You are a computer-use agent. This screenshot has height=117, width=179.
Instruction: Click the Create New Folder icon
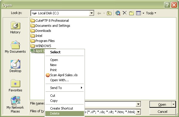132,13
